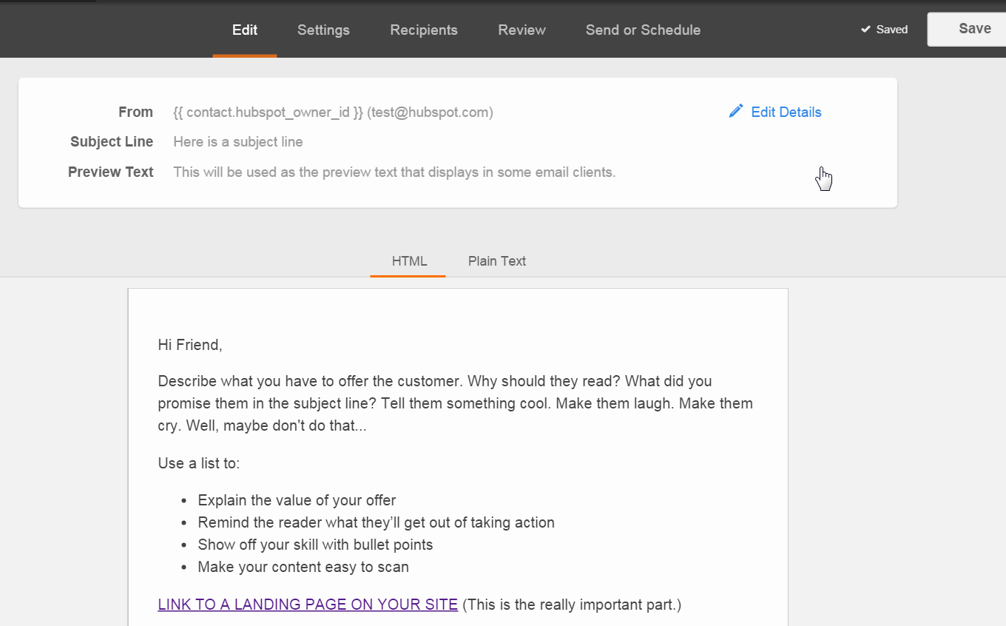Viewport: 1006px width, 626px height.
Task: Click the subject line text "Here is a subject line"
Action: click(x=238, y=142)
